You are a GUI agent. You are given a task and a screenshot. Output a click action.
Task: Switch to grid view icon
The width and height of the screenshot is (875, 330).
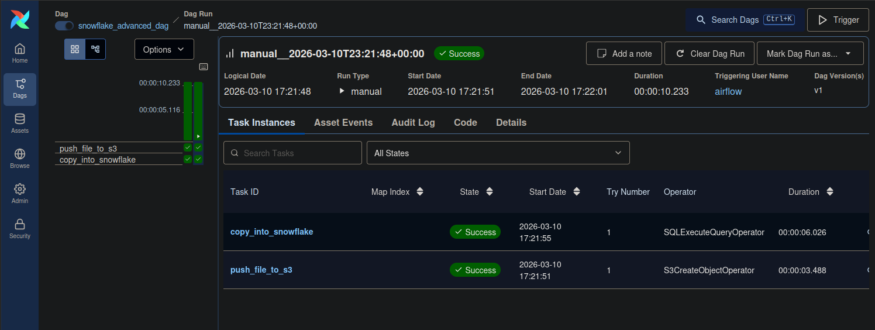point(75,49)
